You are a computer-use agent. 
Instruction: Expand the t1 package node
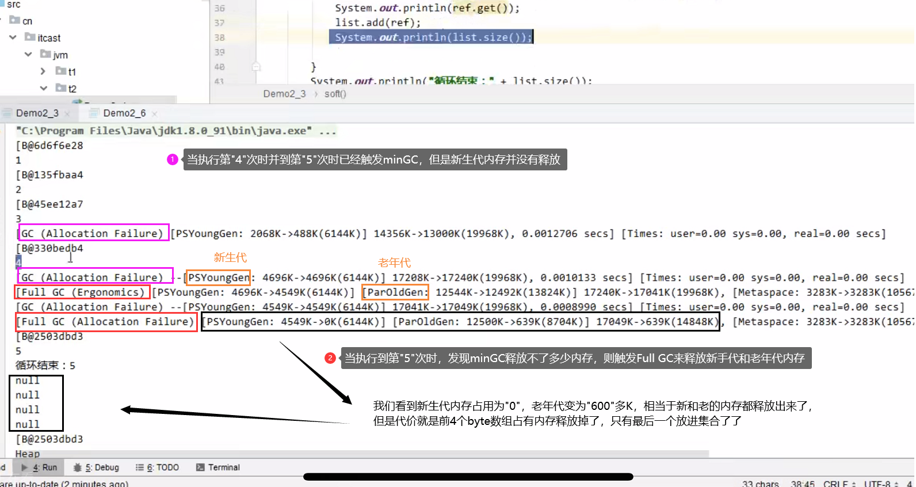43,71
